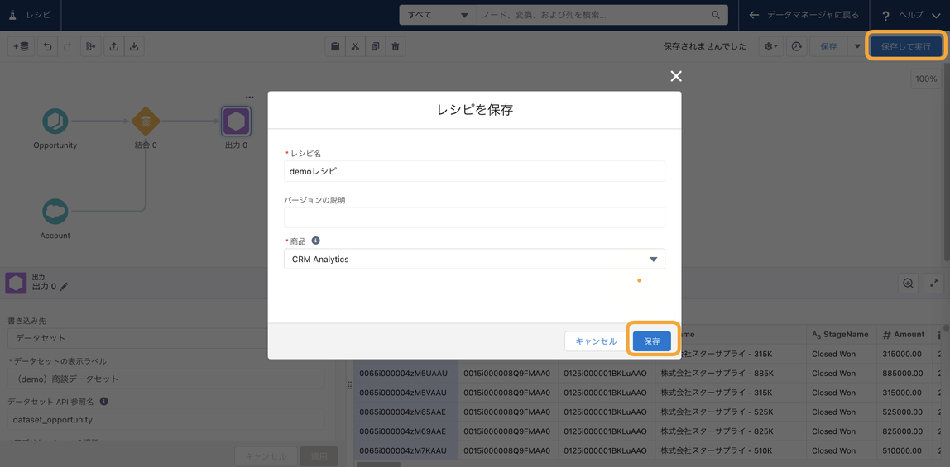Click info icon beside データセット API 参照名
Viewport: 950px width, 467px height.
[103, 401]
